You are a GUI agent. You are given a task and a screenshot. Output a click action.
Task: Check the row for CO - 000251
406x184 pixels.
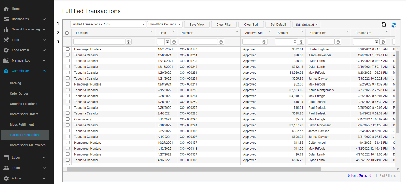tap(68, 72)
